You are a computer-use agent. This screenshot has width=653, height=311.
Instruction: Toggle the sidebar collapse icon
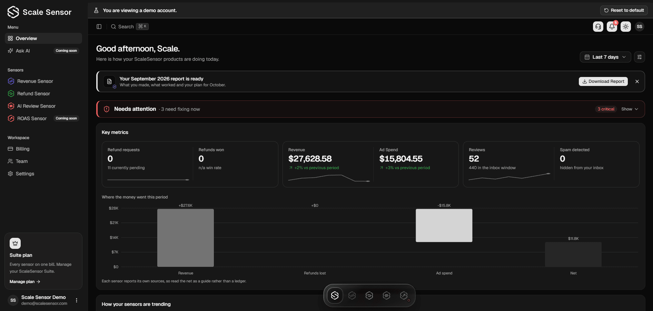tap(99, 27)
